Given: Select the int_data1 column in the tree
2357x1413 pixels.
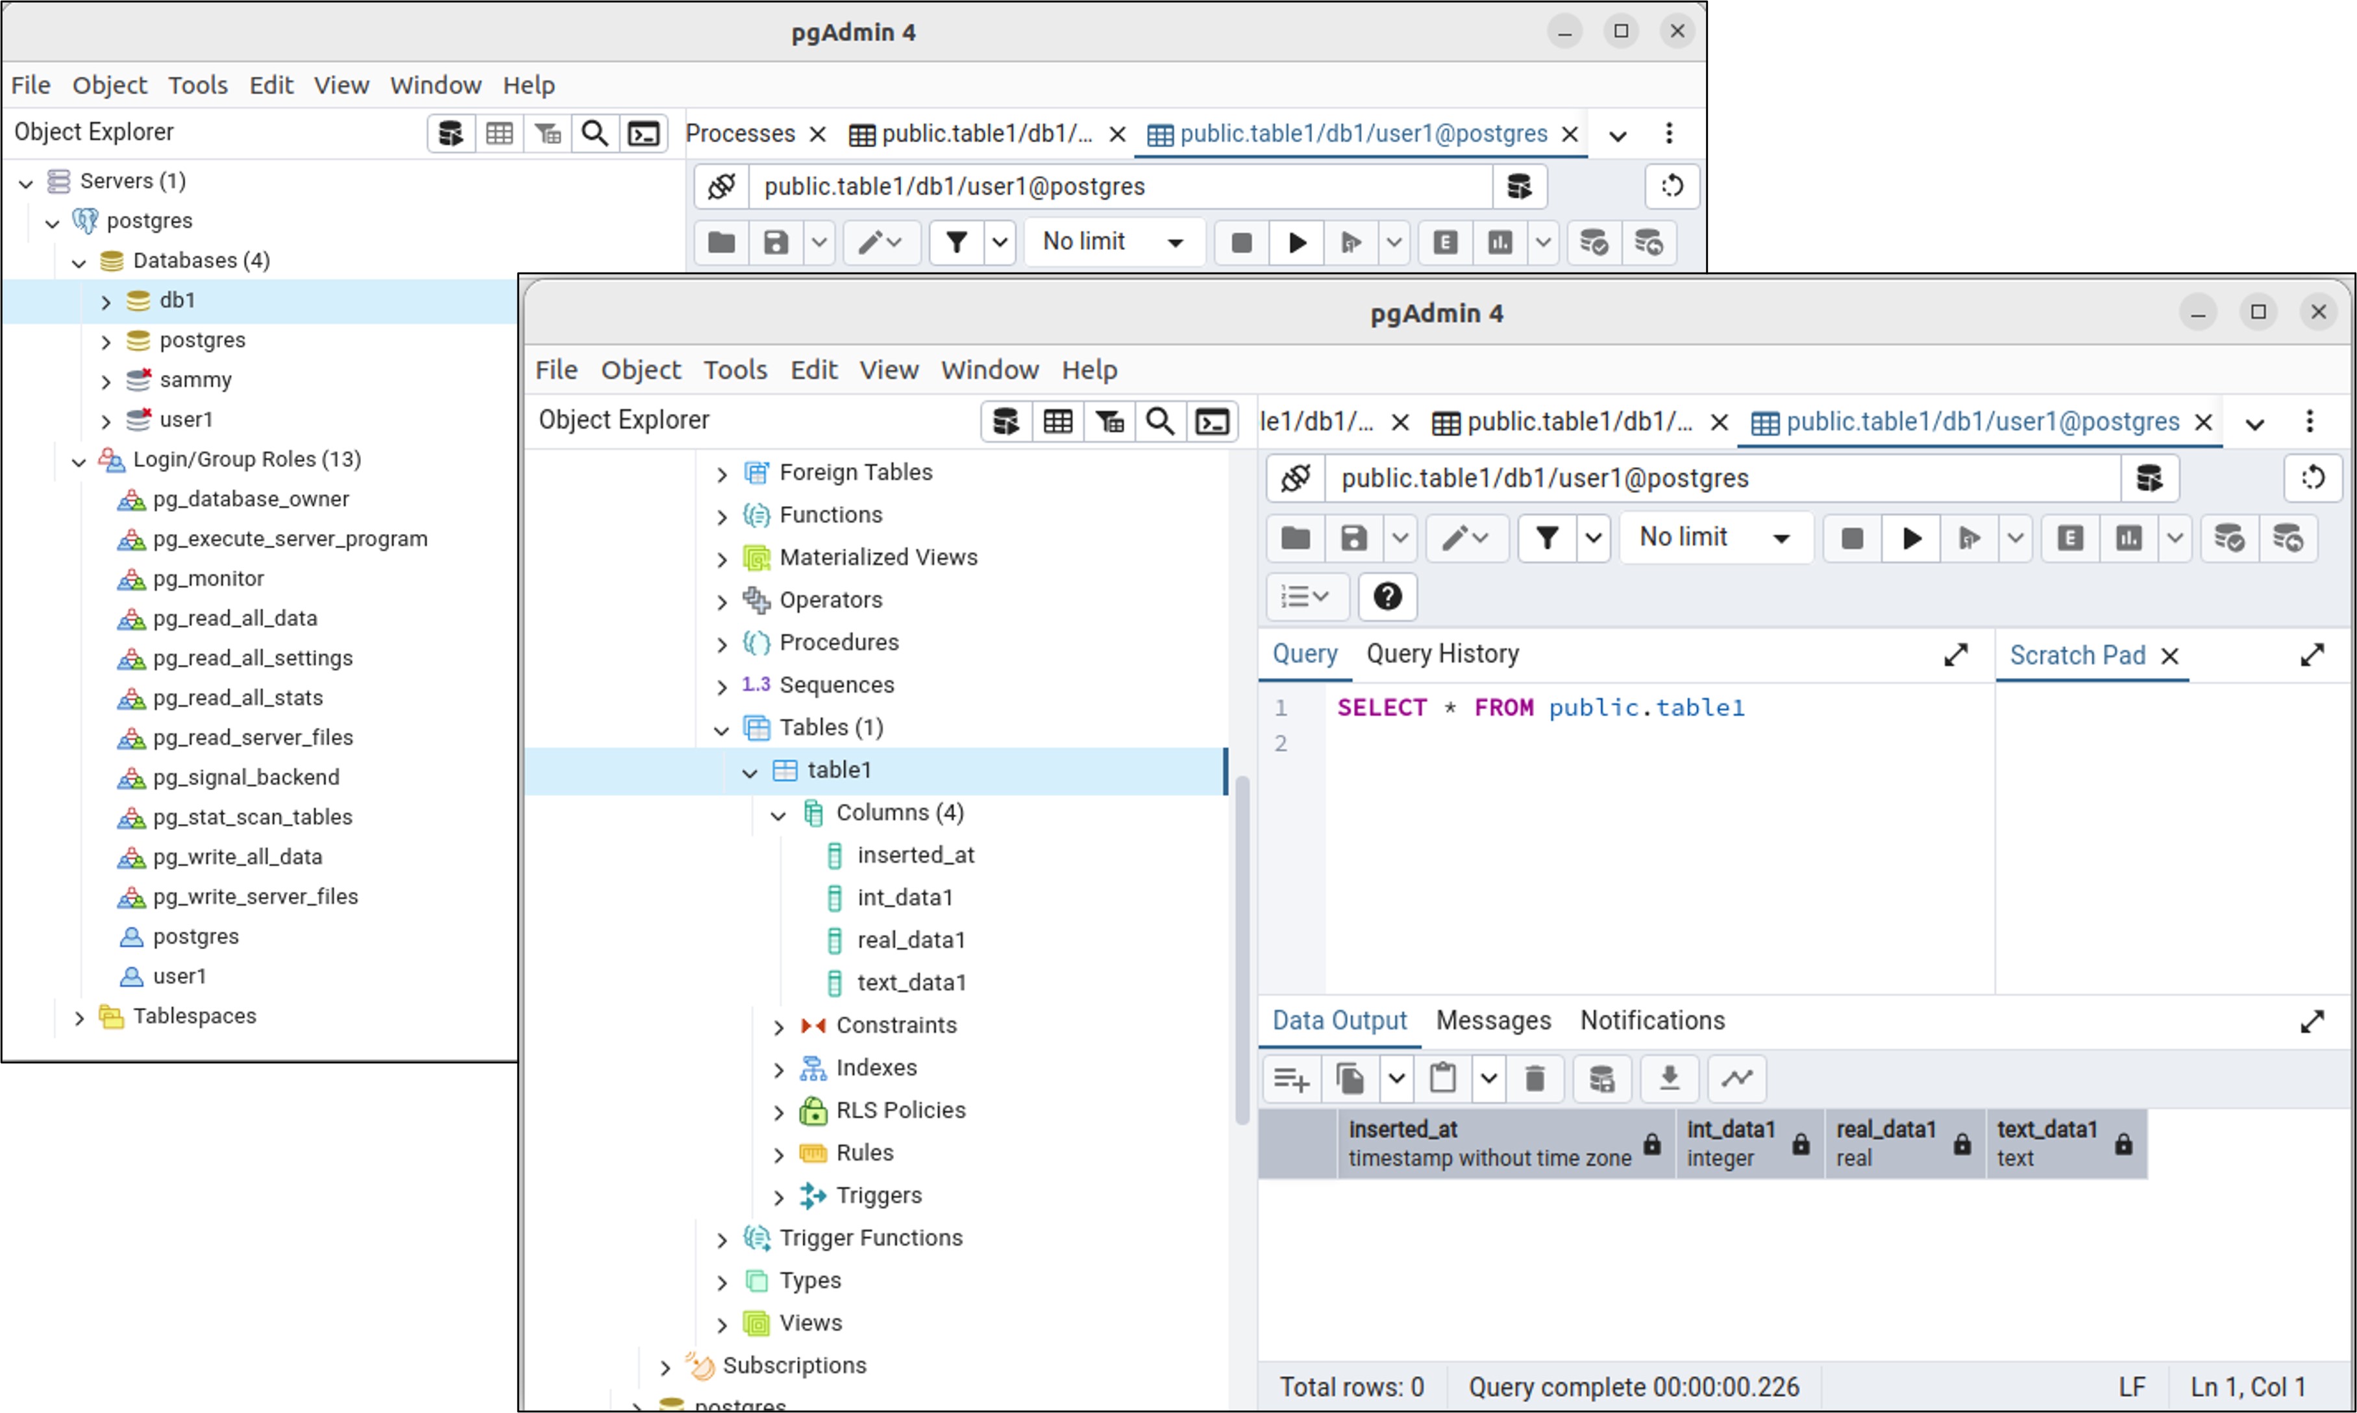Looking at the screenshot, I should [x=904, y=898].
